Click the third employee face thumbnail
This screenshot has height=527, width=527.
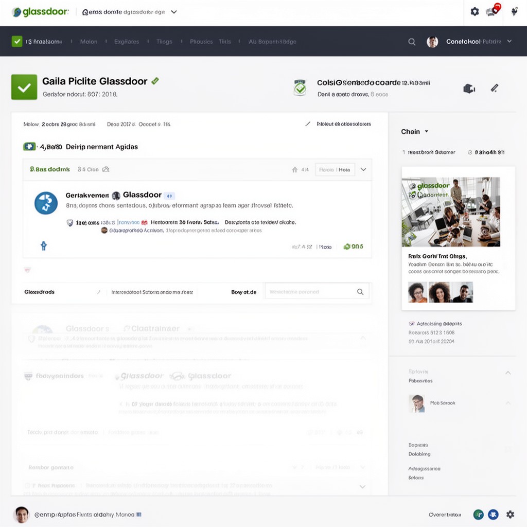(x=463, y=292)
